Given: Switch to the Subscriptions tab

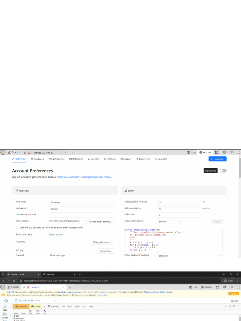Looking at the screenshot, I should tap(56, 159).
